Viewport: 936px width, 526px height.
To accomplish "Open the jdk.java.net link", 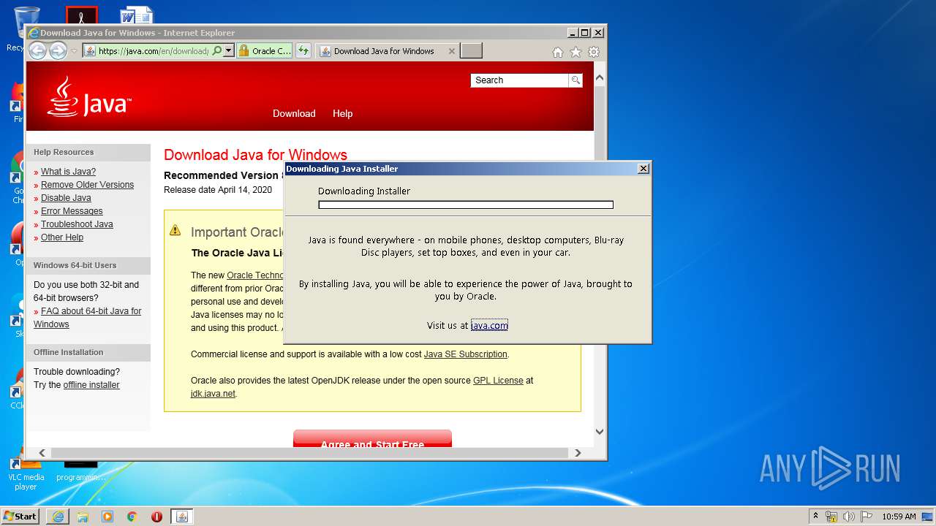I will (213, 394).
